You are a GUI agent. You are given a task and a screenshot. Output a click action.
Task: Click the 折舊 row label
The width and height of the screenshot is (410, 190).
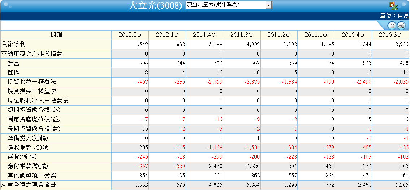tap(14, 63)
